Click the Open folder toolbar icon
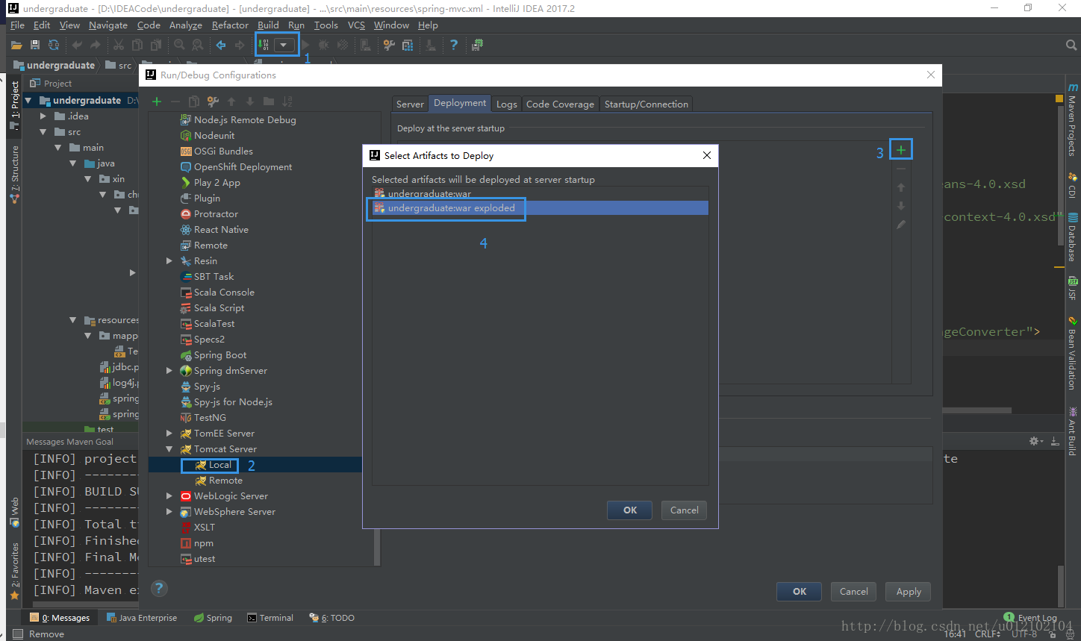 pyautogui.click(x=16, y=46)
